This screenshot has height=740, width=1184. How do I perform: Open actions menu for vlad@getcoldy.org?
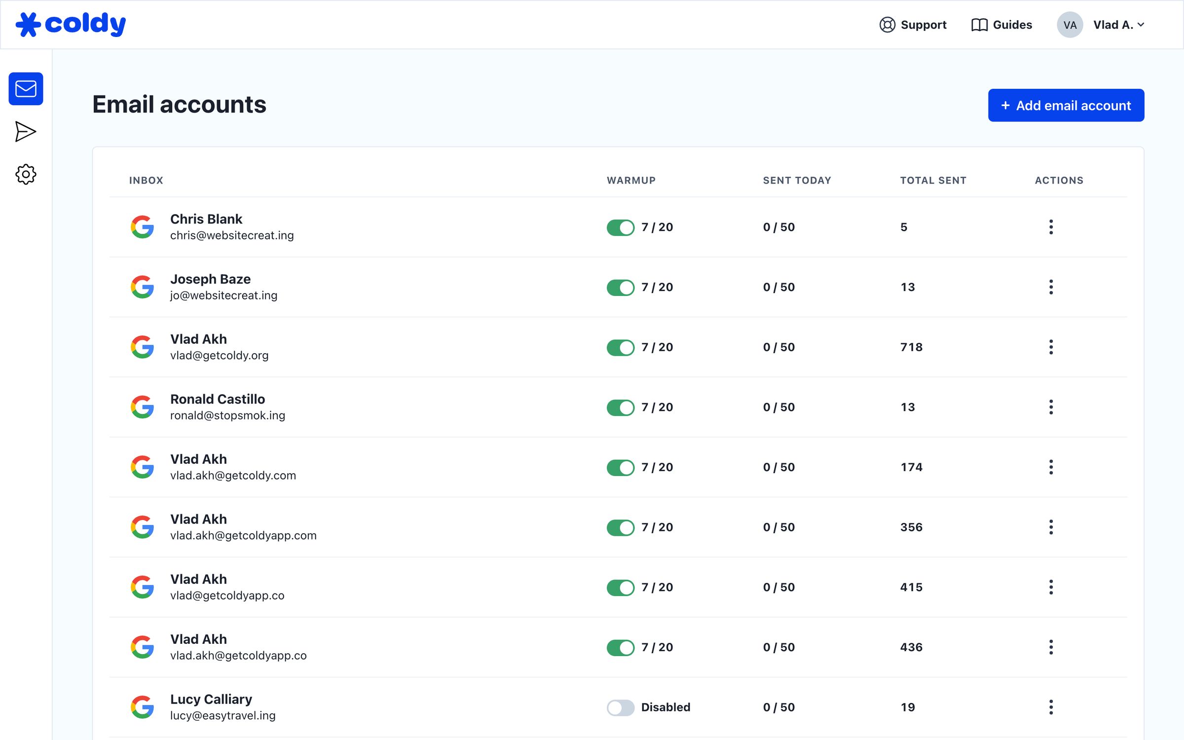tap(1050, 347)
